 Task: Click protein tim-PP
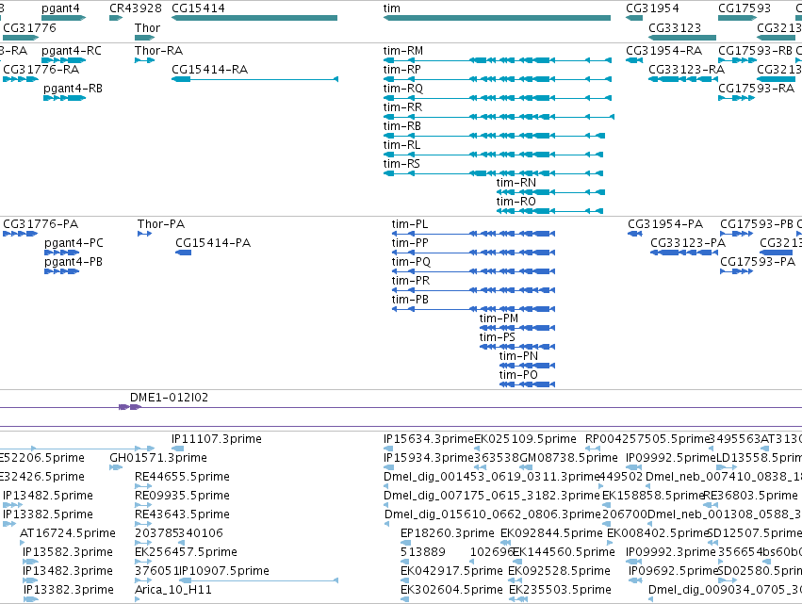click(x=474, y=253)
